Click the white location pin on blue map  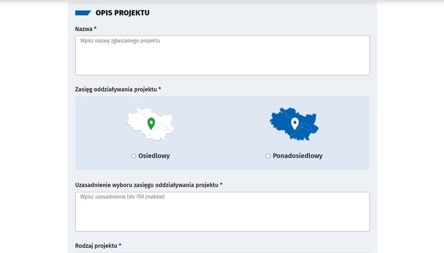point(295,124)
